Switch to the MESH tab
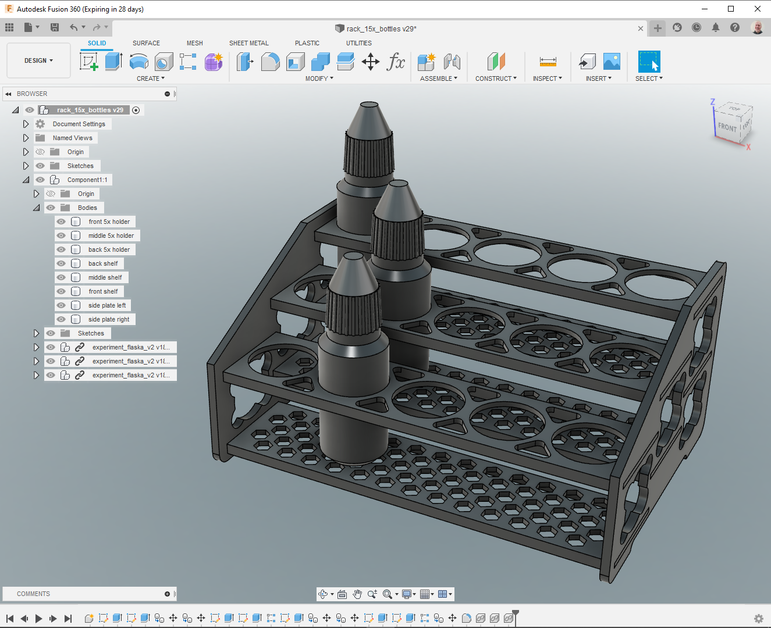Viewport: 771px width, 628px height. click(195, 42)
